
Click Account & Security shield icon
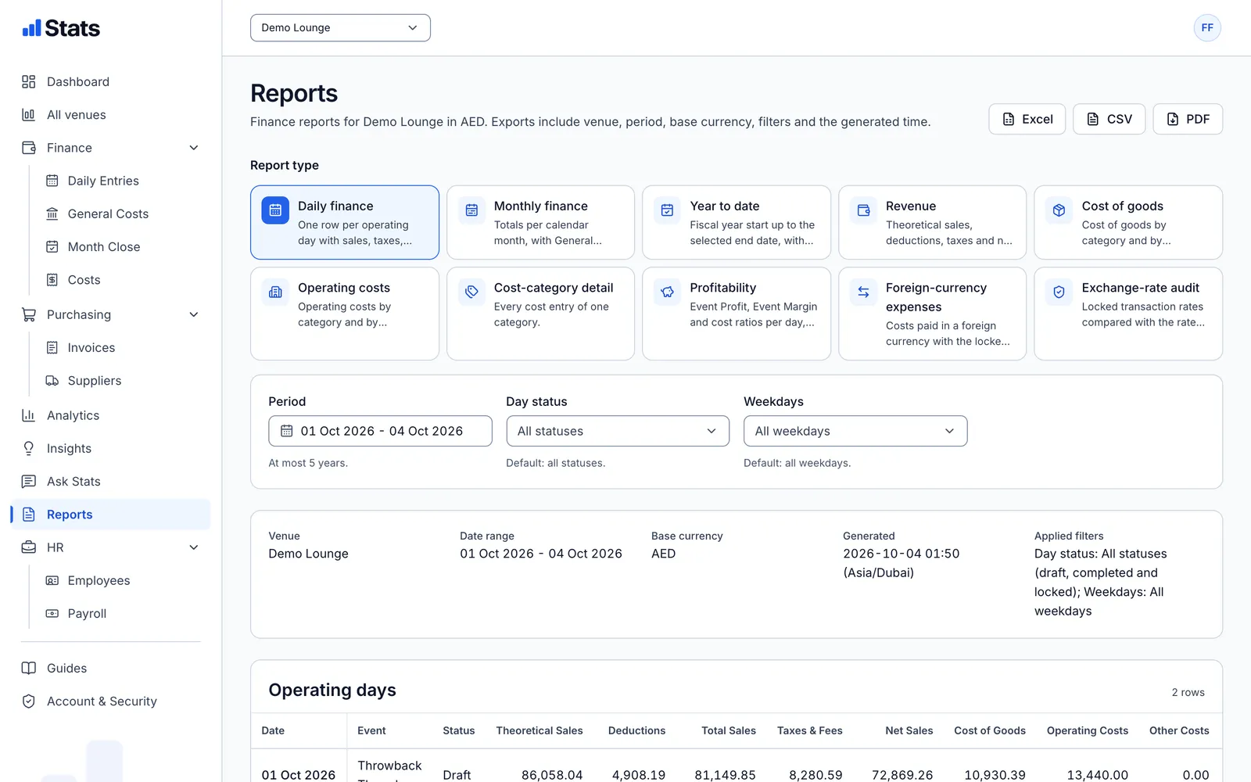tap(29, 701)
